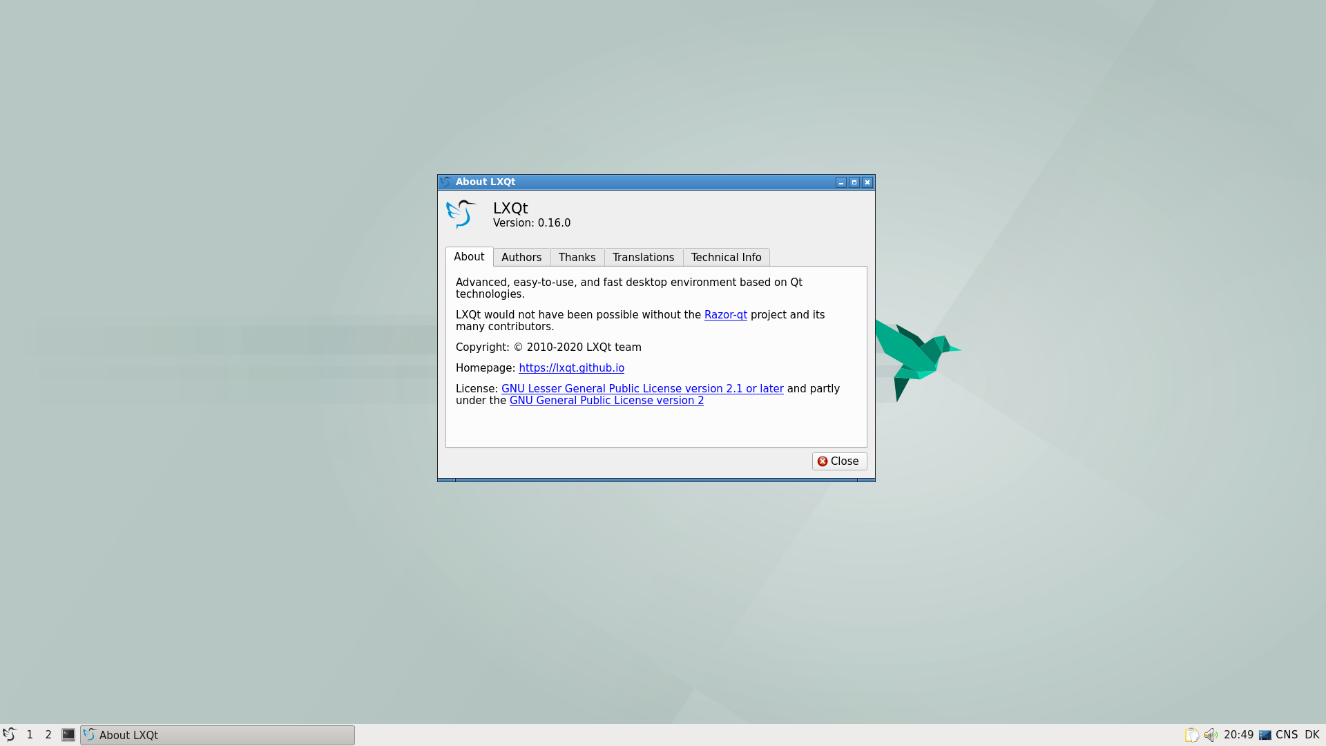Click the Version: 0.16.0 text
Screen dimensions: 1326x746
(532, 223)
